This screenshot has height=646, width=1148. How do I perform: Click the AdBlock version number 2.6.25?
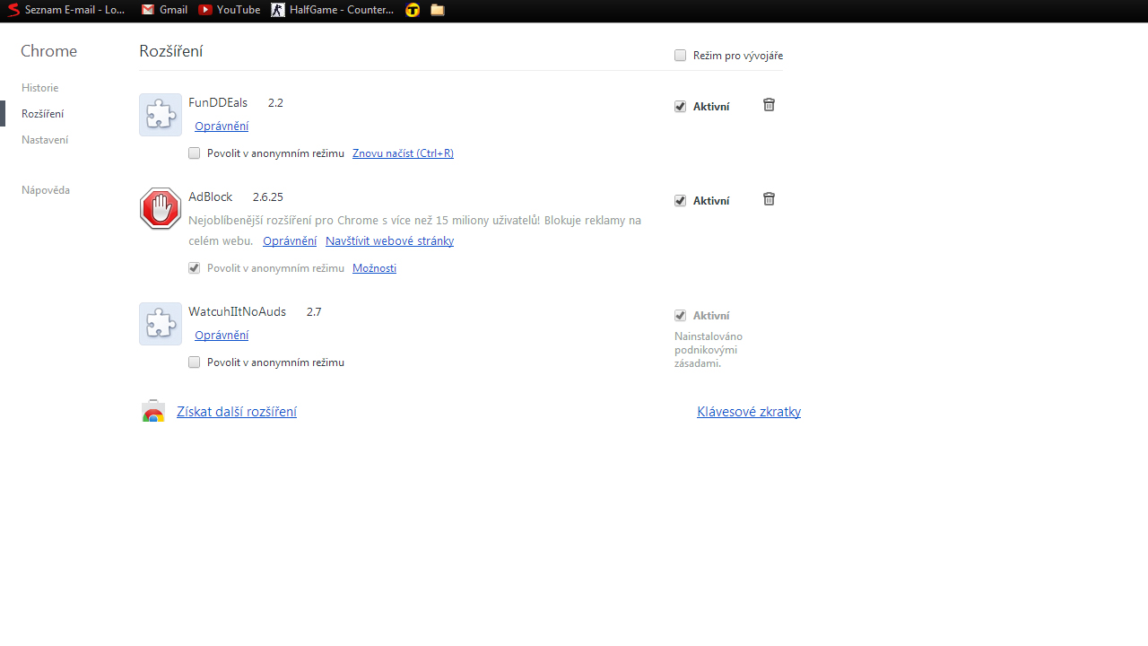click(x=268, y=197)
